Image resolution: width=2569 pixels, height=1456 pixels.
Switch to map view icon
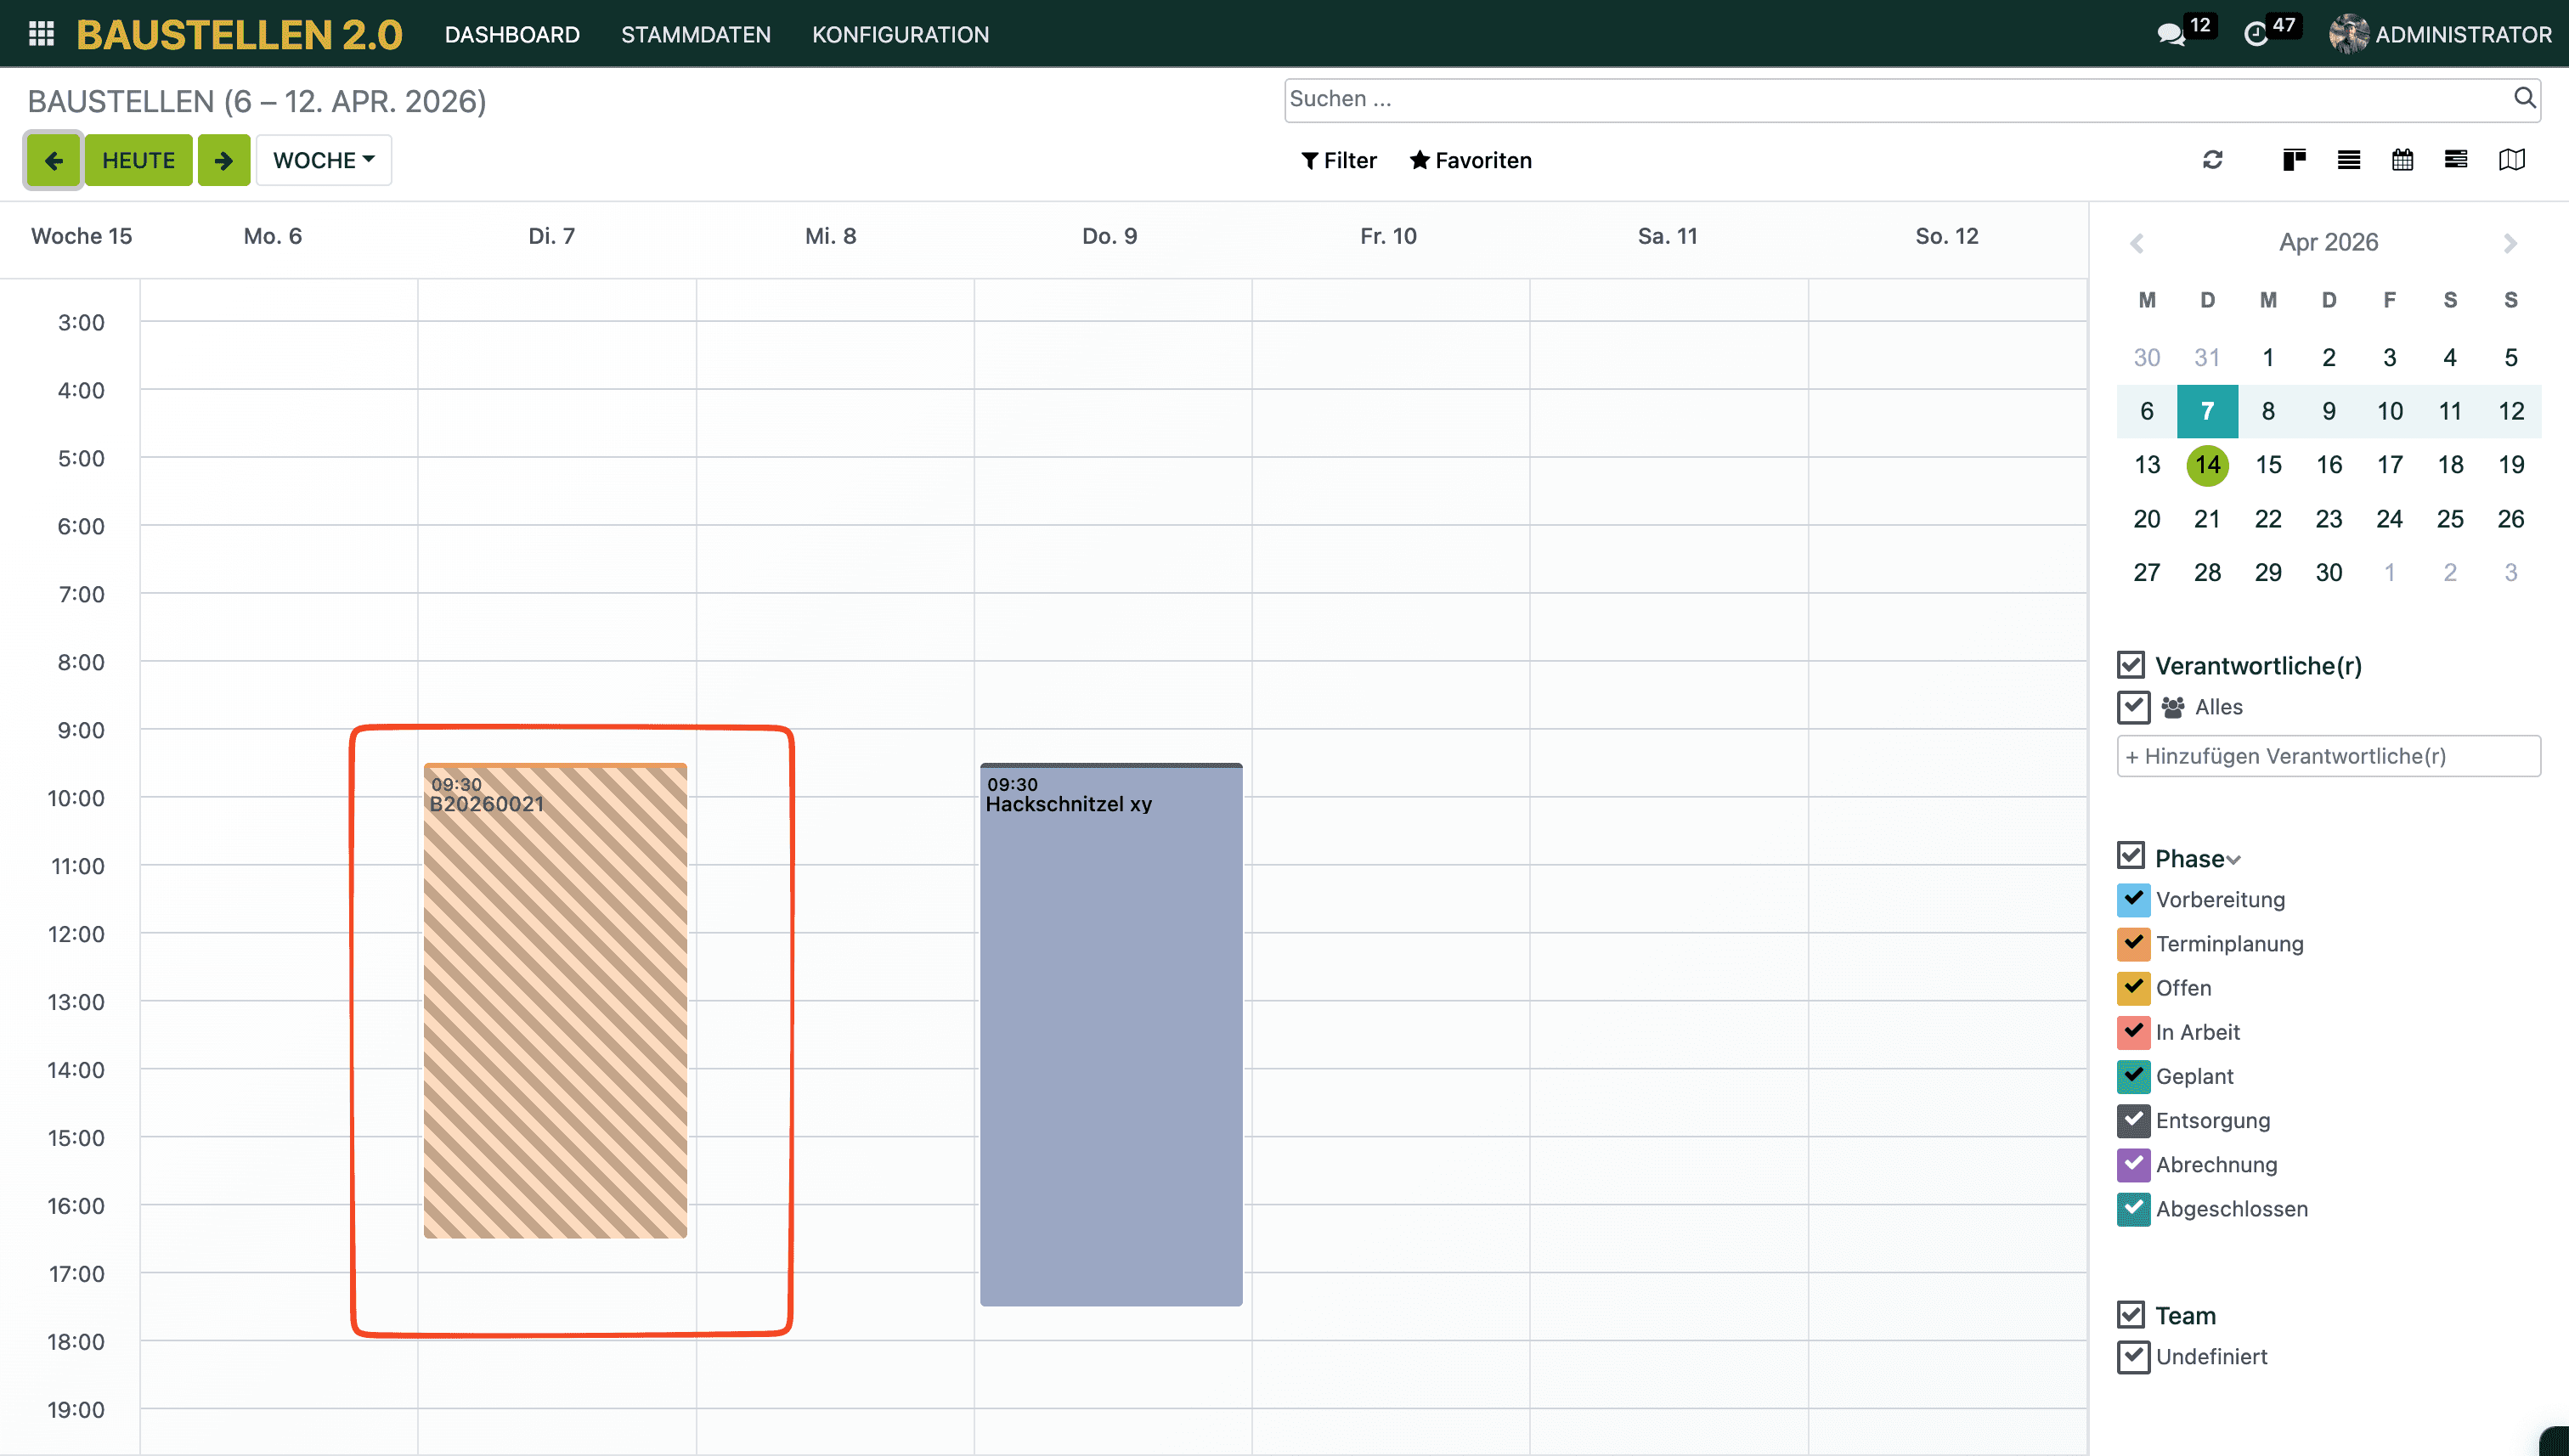2511,160
